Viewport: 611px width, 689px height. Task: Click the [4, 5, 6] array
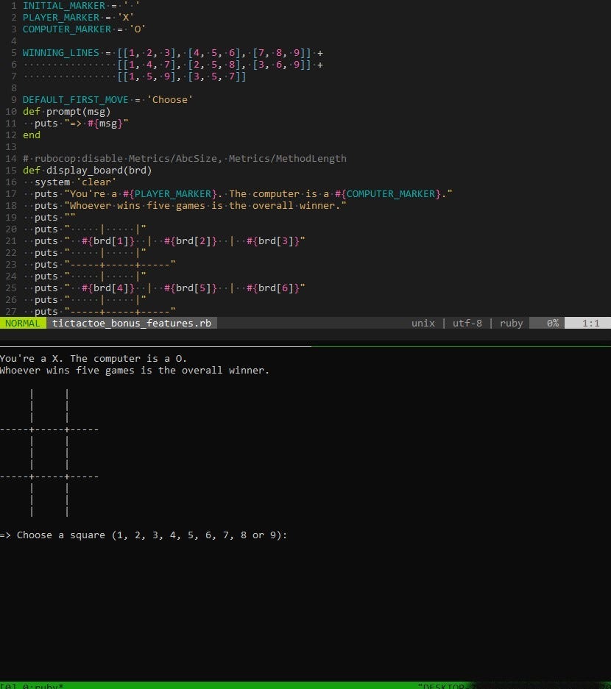214,53
